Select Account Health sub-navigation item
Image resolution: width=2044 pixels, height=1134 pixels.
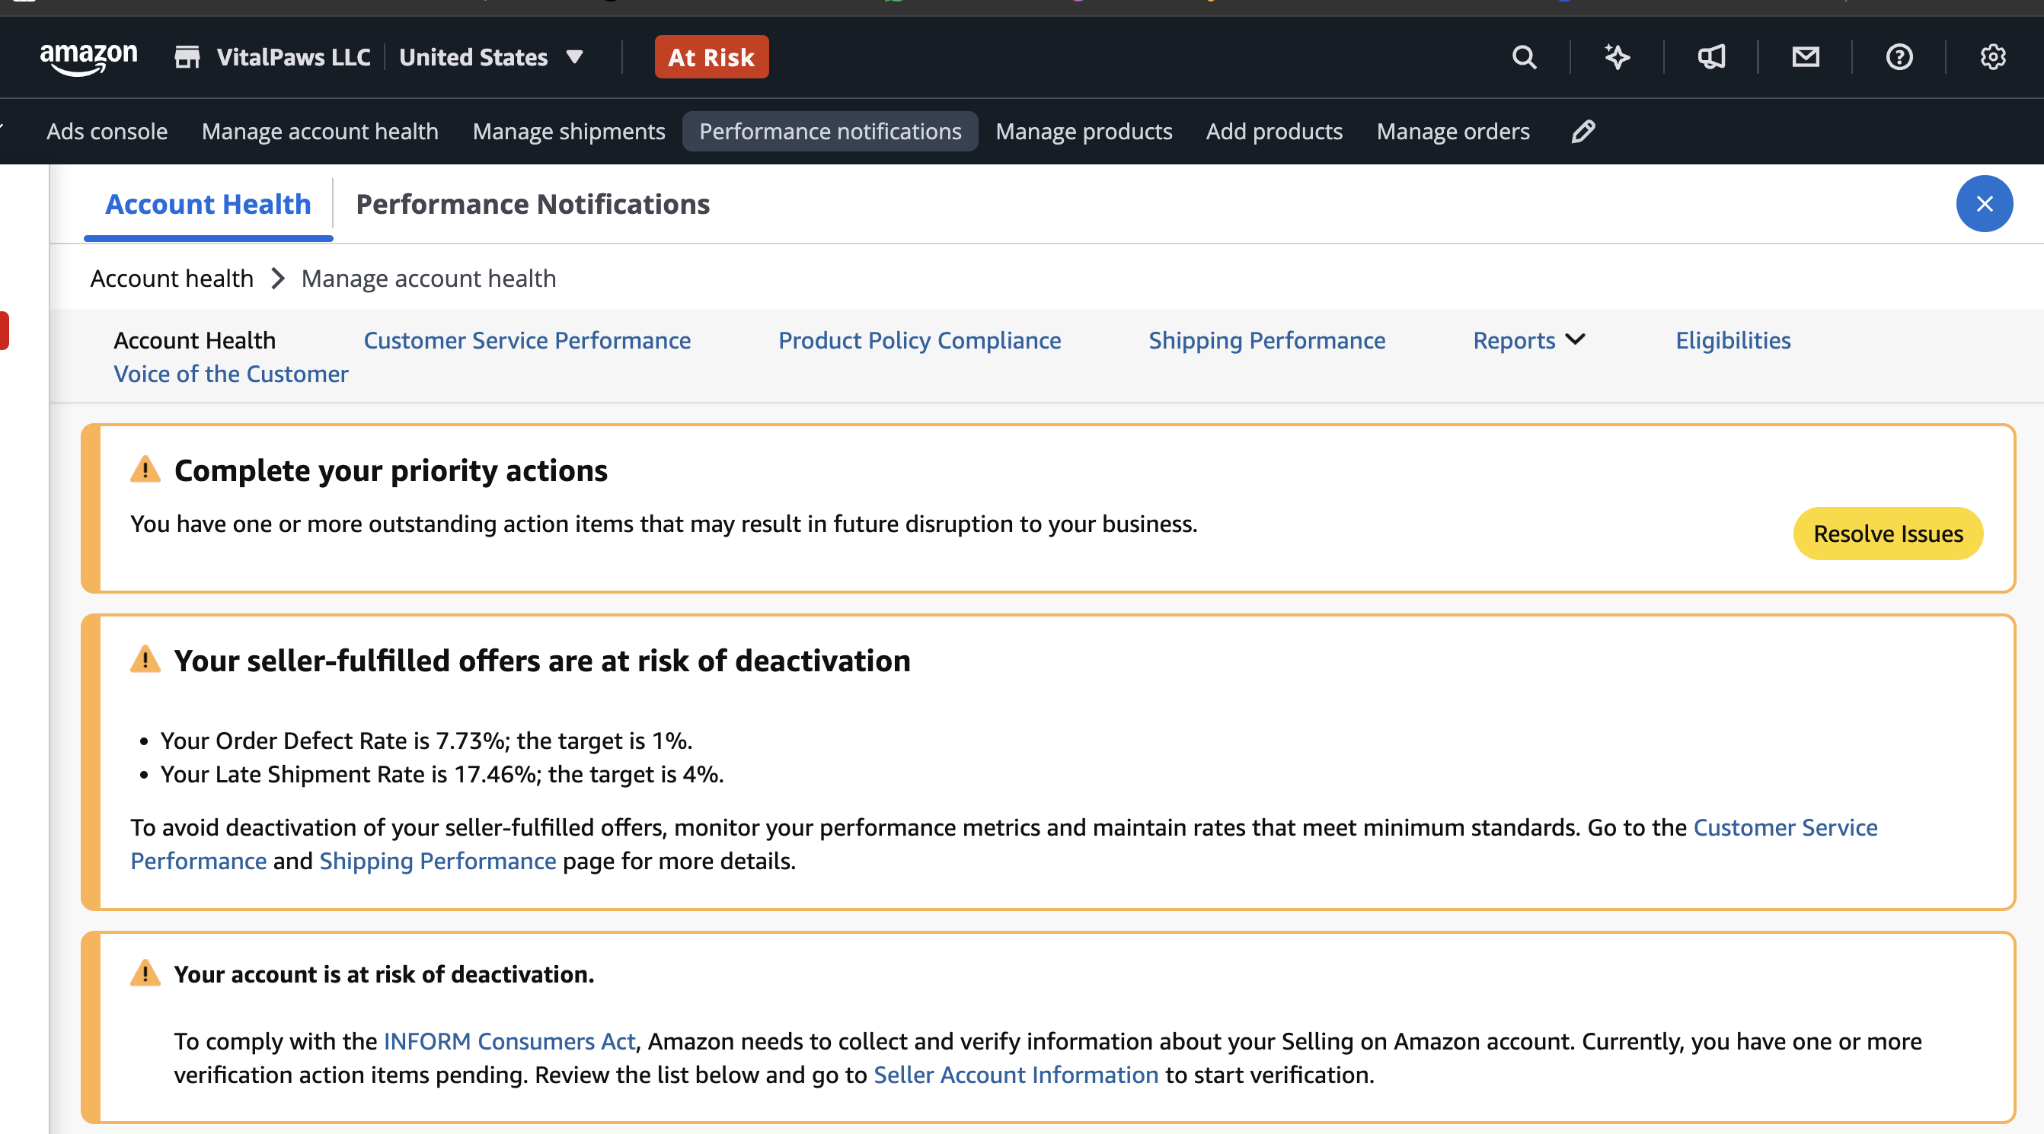pos(194,340)
